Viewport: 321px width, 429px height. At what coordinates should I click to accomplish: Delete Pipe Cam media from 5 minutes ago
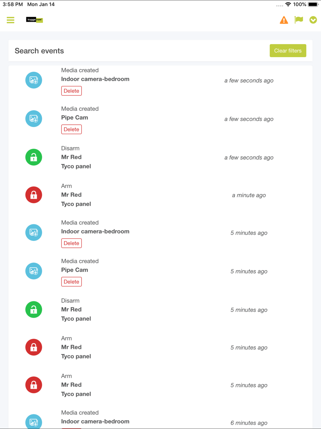[72, 282]
